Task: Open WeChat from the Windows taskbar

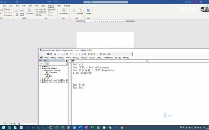Action: pos(110,127)
